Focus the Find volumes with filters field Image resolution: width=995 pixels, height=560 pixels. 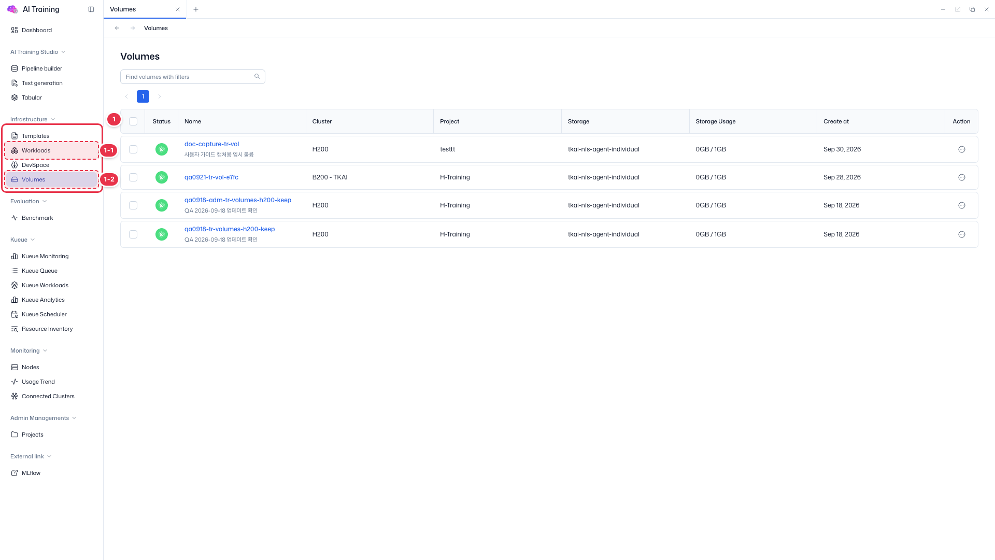[193, 77]
